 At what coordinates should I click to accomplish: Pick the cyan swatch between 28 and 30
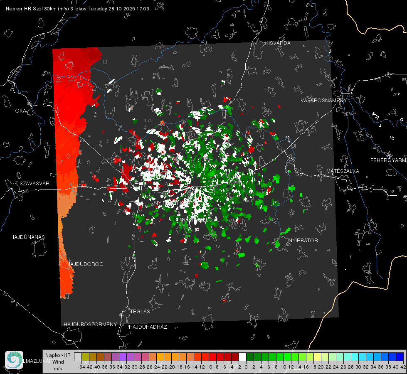click(x=355, y=357)
